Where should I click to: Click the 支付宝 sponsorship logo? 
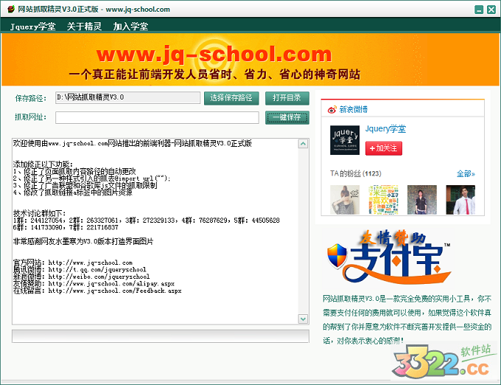click(389, 257)
